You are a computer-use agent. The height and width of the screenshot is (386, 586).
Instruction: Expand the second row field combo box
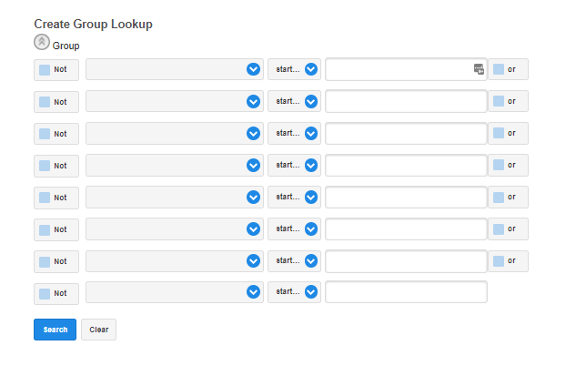(175, 101)
